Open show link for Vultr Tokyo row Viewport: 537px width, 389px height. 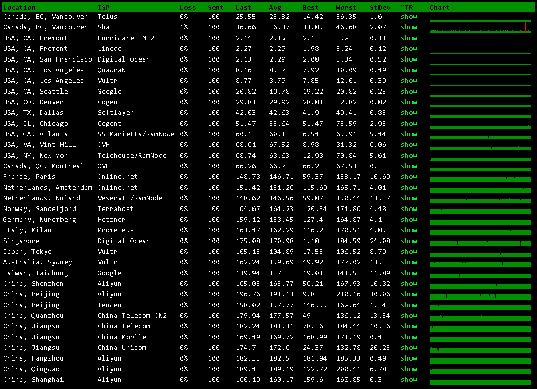(408, 251)
